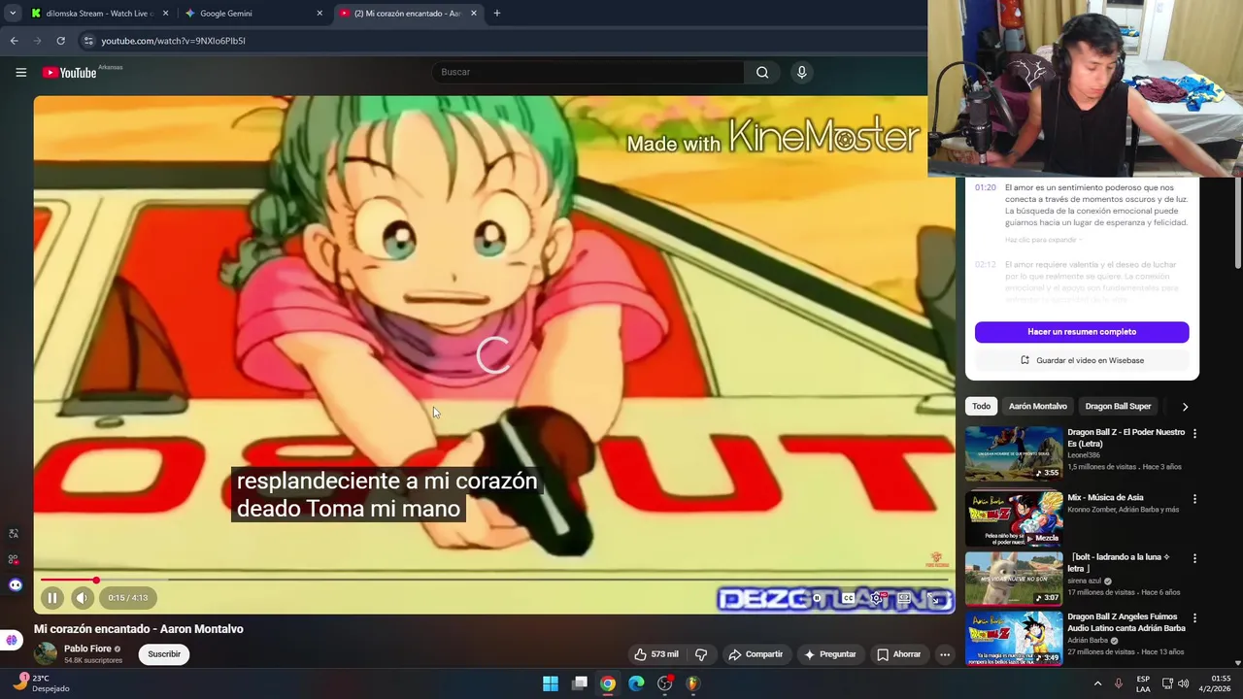The height and width of the screenshot is (699, 1243).
Task: Click Hacer un resumen completo button
Action: (1082, 332)
